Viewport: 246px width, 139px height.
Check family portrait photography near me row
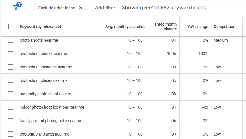click(11, 121)
